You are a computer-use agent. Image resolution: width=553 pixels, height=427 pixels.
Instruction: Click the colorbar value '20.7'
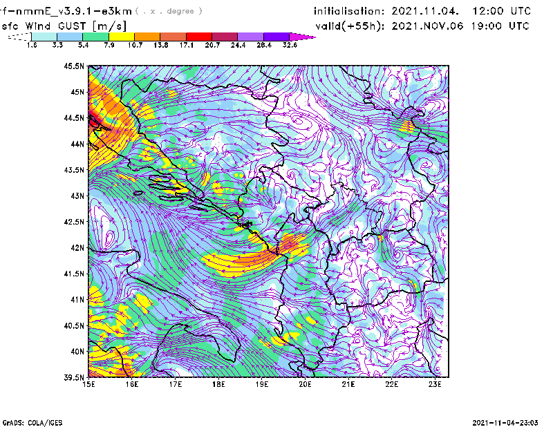tap(212, 45)
